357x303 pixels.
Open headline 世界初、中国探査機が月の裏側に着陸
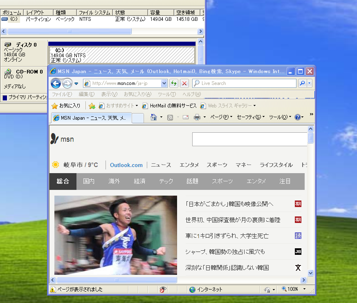[x=233, y=220]
